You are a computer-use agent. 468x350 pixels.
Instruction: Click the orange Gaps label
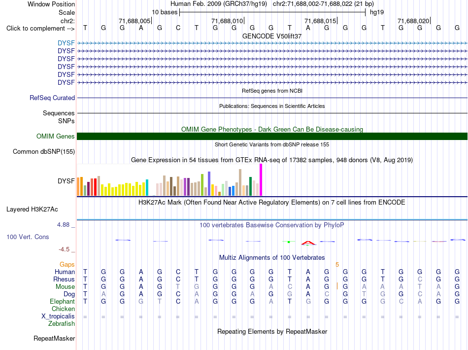pos(67,264)
